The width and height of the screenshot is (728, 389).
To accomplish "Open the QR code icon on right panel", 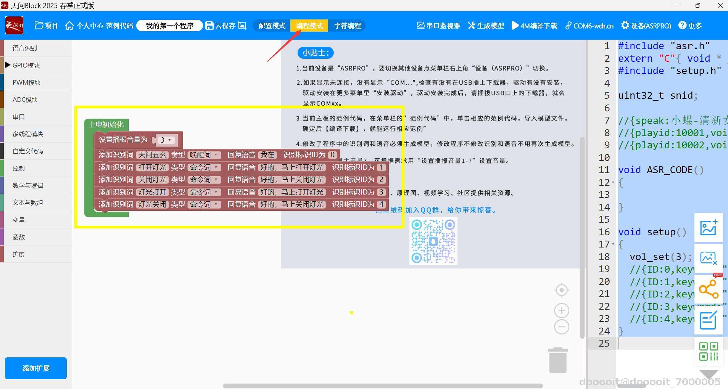I will [x=709, y=351].
